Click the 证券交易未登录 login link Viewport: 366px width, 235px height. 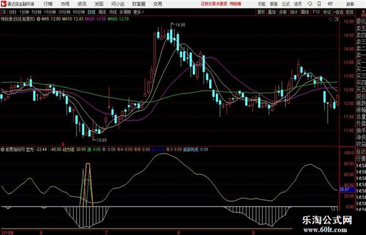214,4
